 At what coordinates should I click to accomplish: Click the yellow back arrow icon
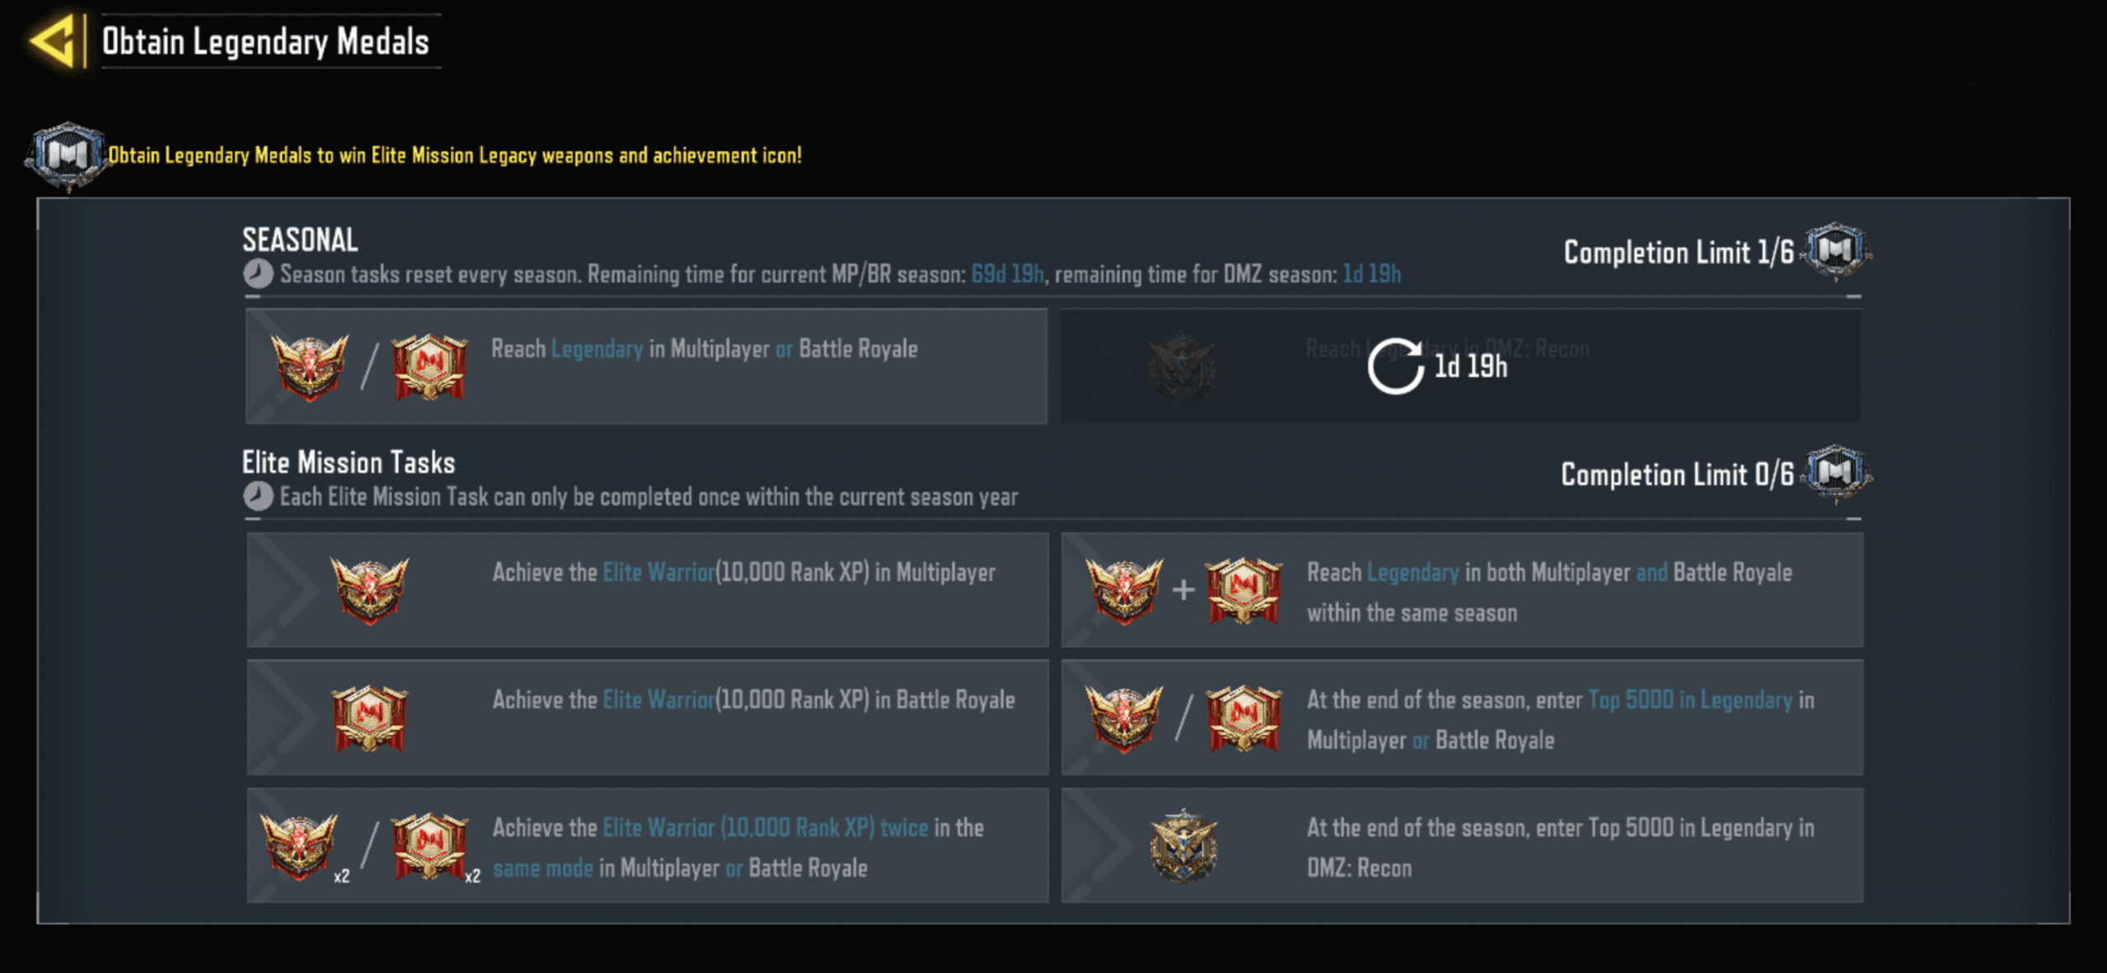[x=53, y=40]
